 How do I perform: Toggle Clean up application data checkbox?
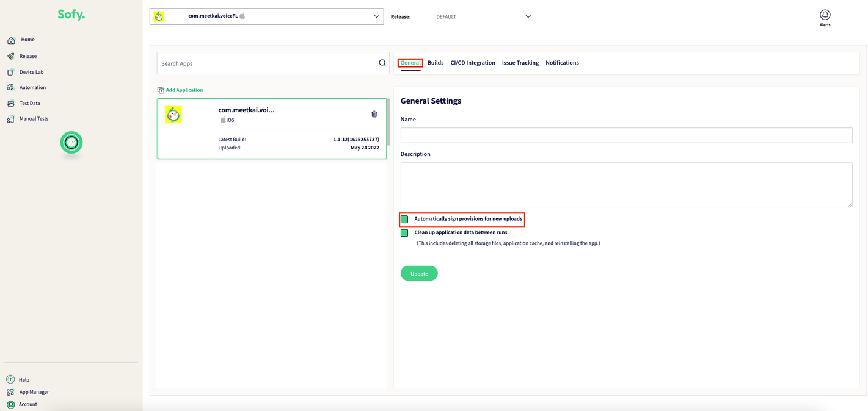pos(404,233)
